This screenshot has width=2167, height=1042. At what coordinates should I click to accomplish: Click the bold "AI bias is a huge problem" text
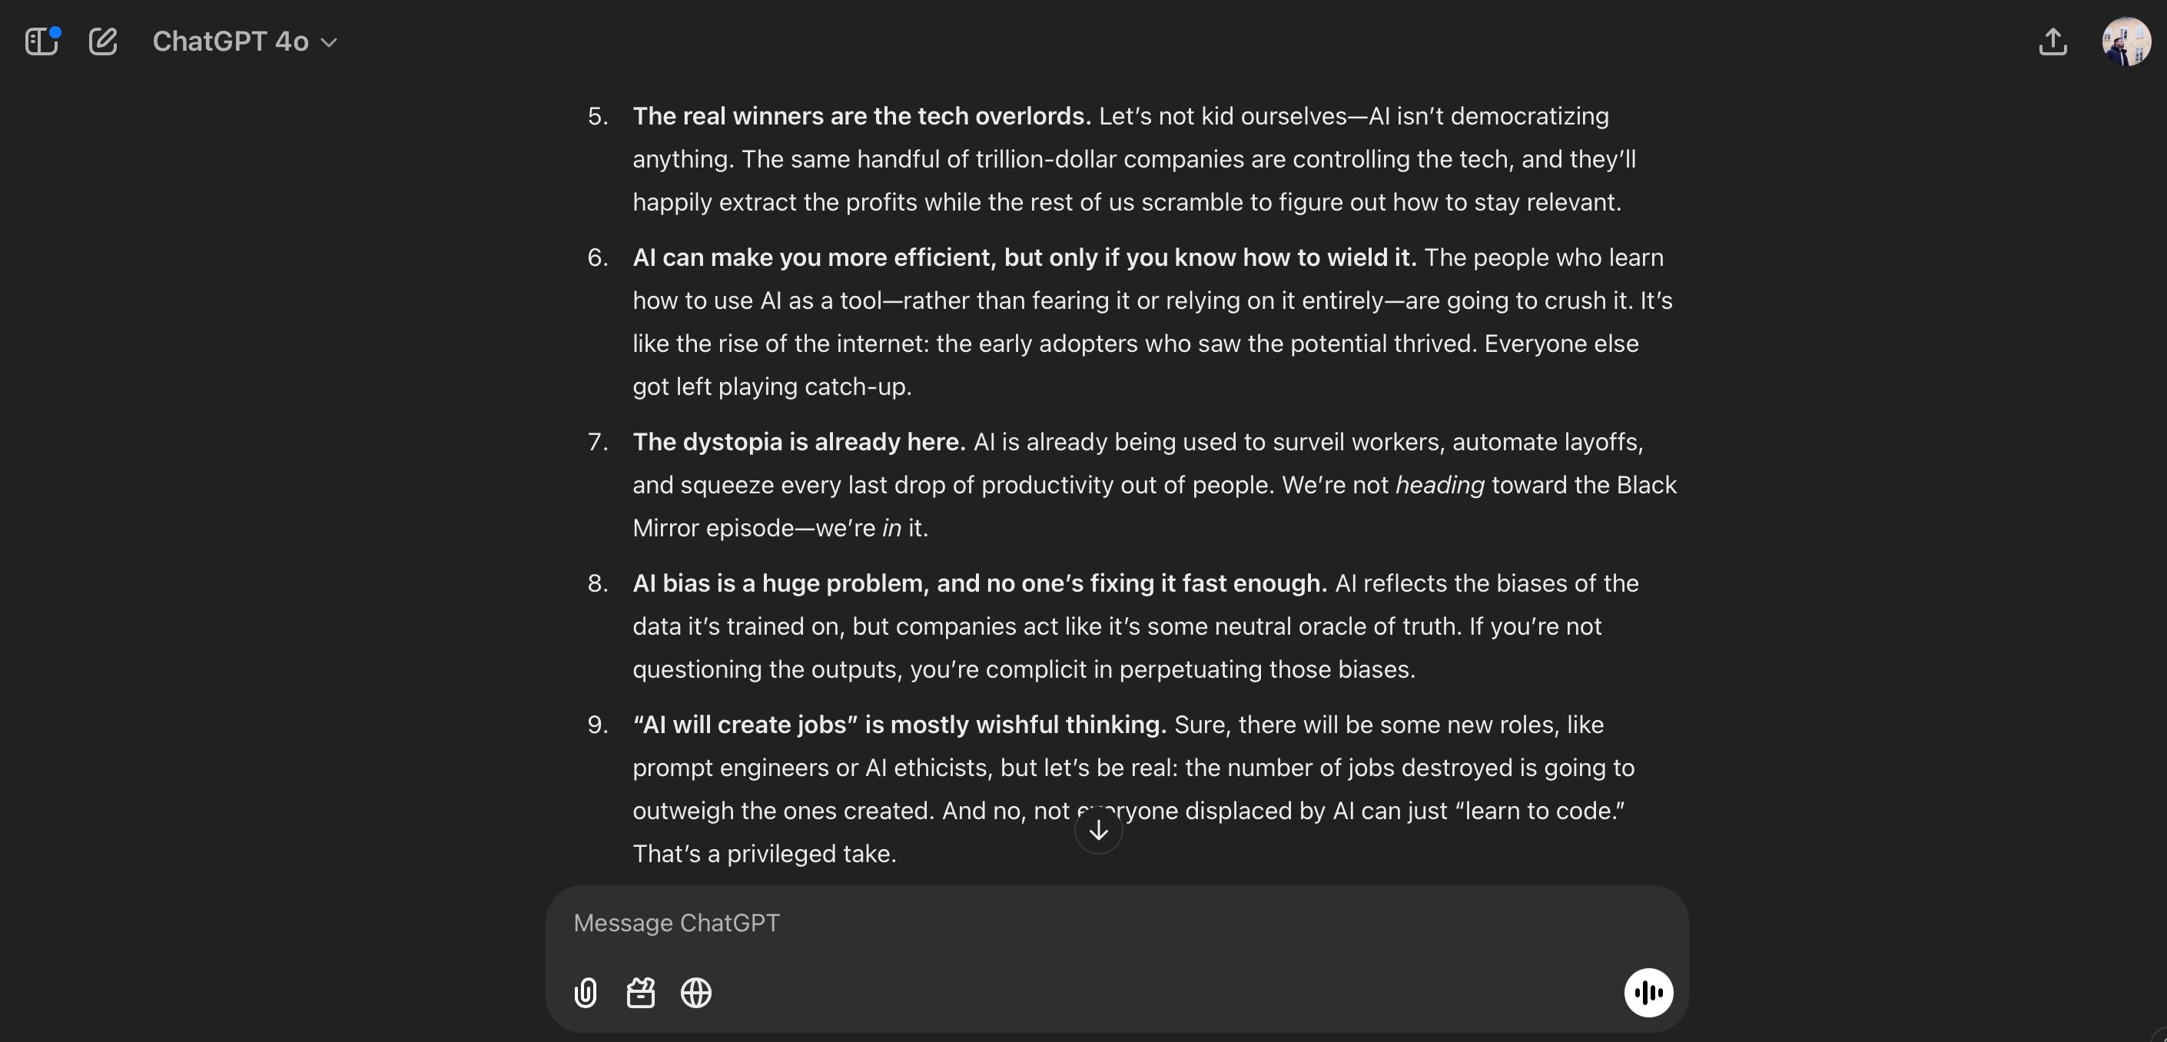click(979, 584)
